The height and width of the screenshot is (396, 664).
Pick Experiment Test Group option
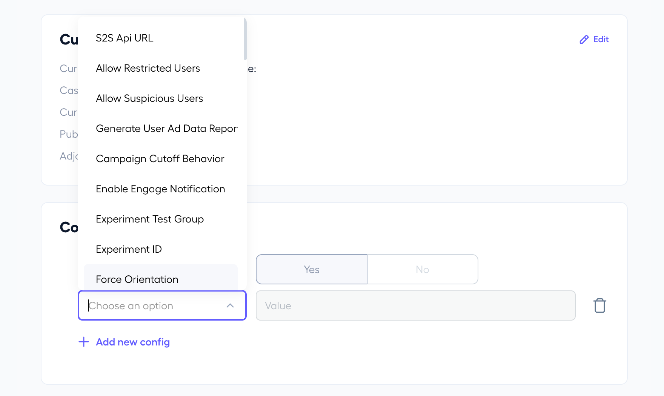161,219
